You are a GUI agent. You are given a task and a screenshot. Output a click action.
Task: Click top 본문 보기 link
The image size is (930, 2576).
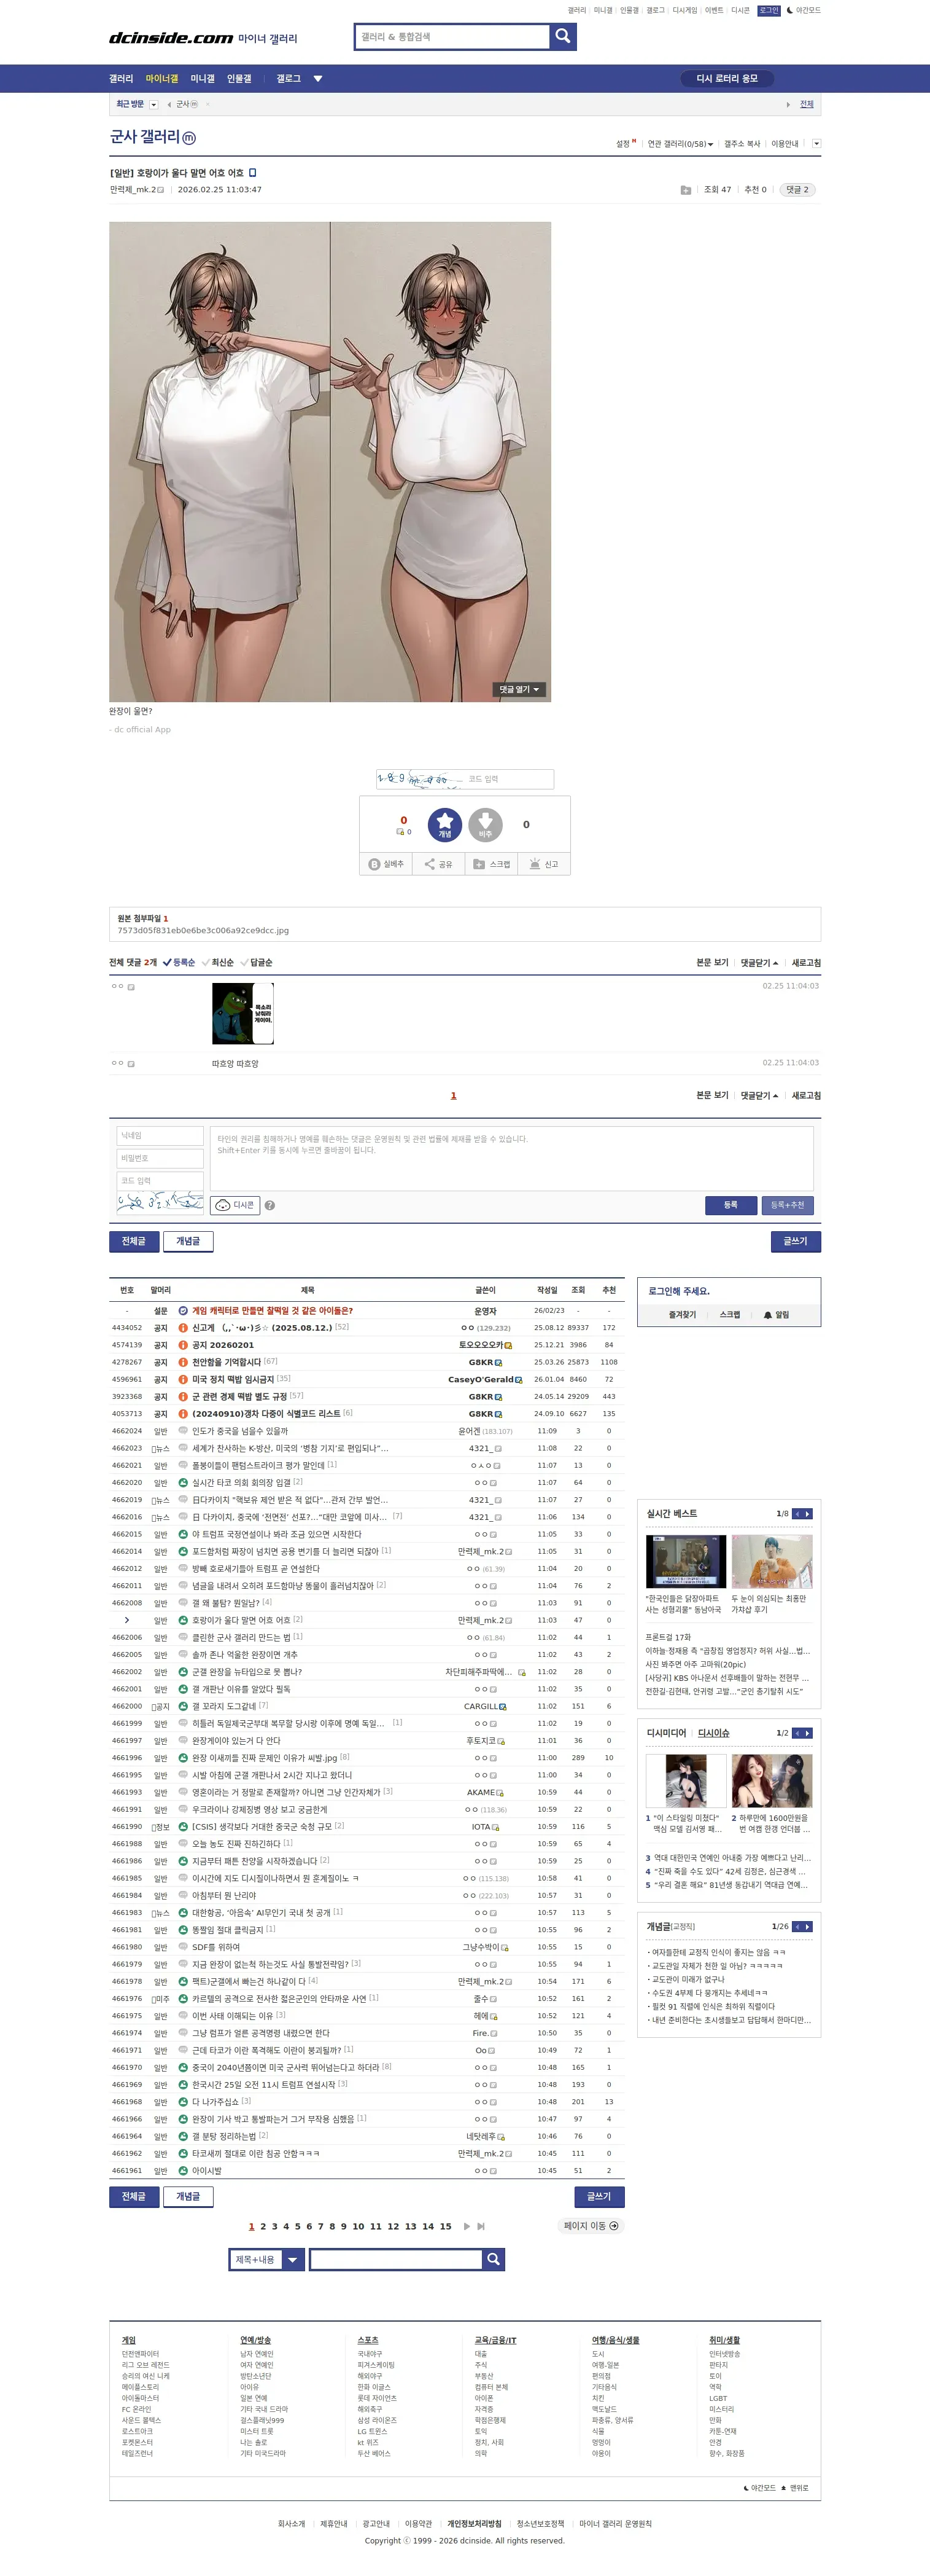(x=712, y=962)
